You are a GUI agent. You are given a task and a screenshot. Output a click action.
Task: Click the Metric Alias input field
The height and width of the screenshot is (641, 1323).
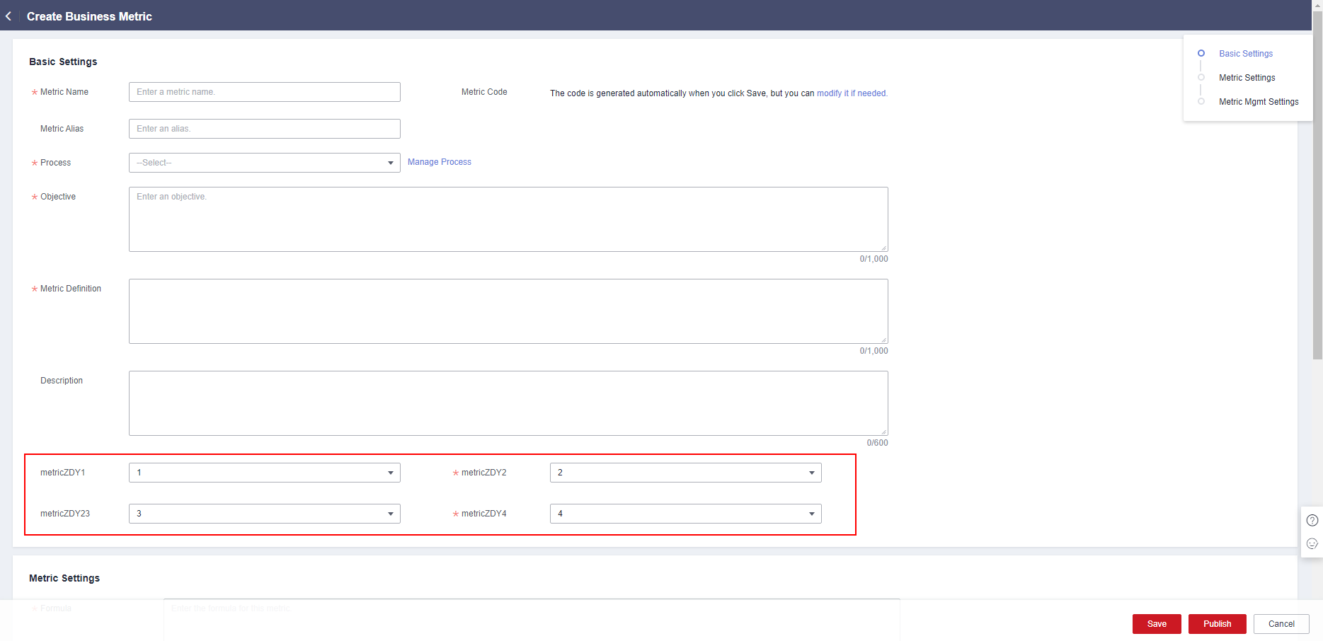[x=265, y=129]
